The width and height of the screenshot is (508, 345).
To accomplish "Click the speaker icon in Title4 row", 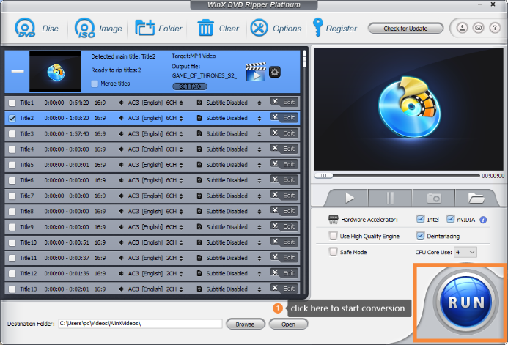I will (x=121, y=149).
